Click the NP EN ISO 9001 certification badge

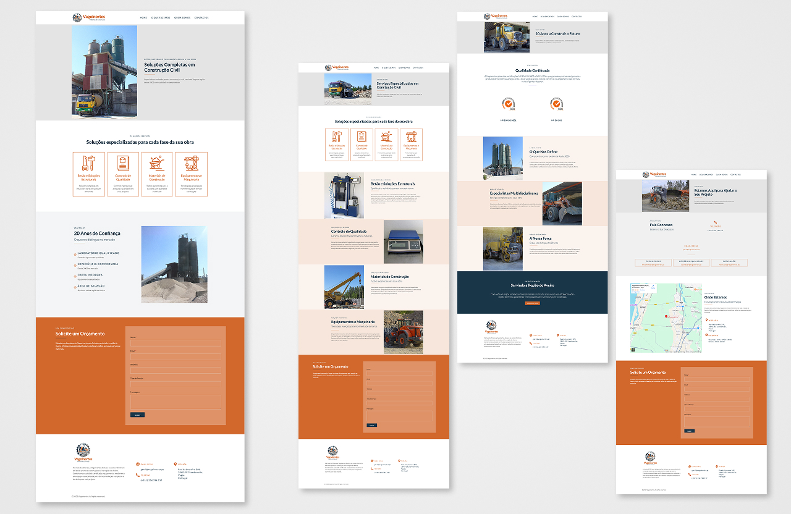point(507,103)
